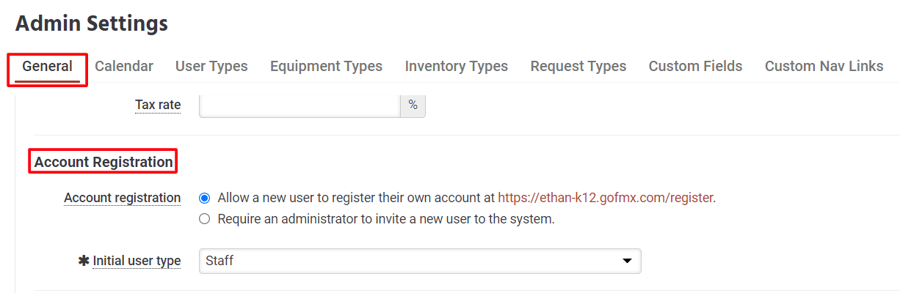Expand the Initial user type dropdown
The image size is (900, 293).
[420, 261]
